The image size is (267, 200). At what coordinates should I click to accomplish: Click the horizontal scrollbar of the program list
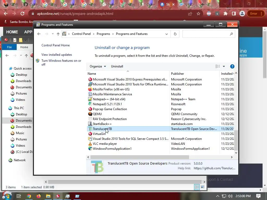click(x=140, y=157)
